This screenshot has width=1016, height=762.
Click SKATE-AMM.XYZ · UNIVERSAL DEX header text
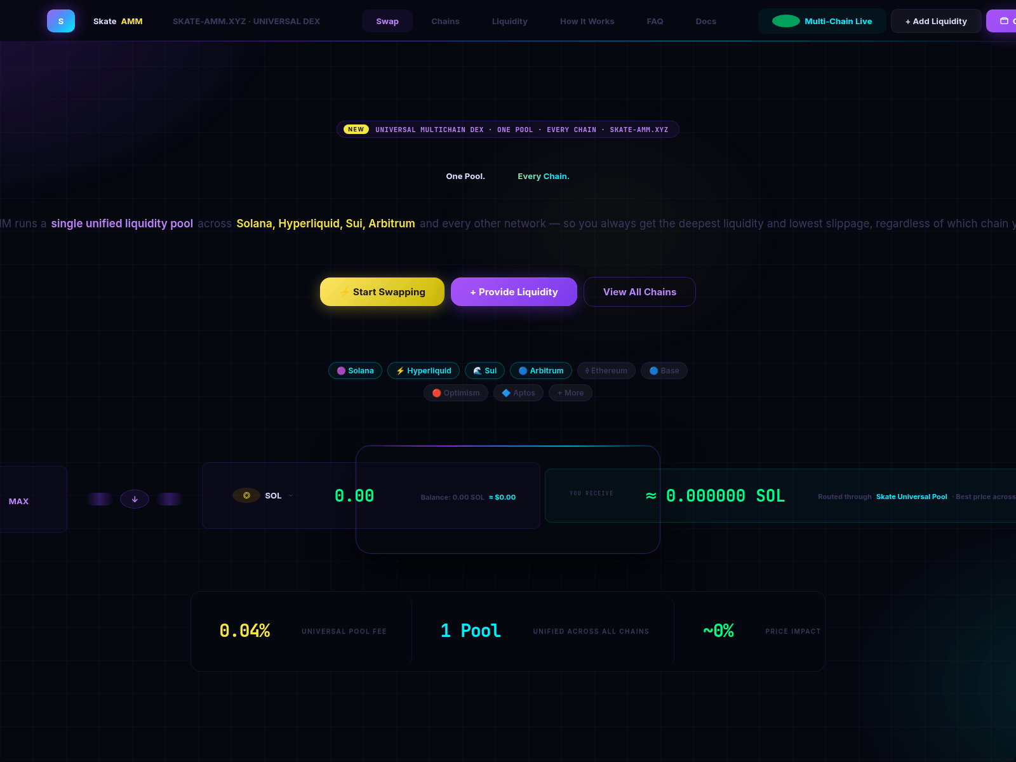pyautogui.click(x=246, y=21)
